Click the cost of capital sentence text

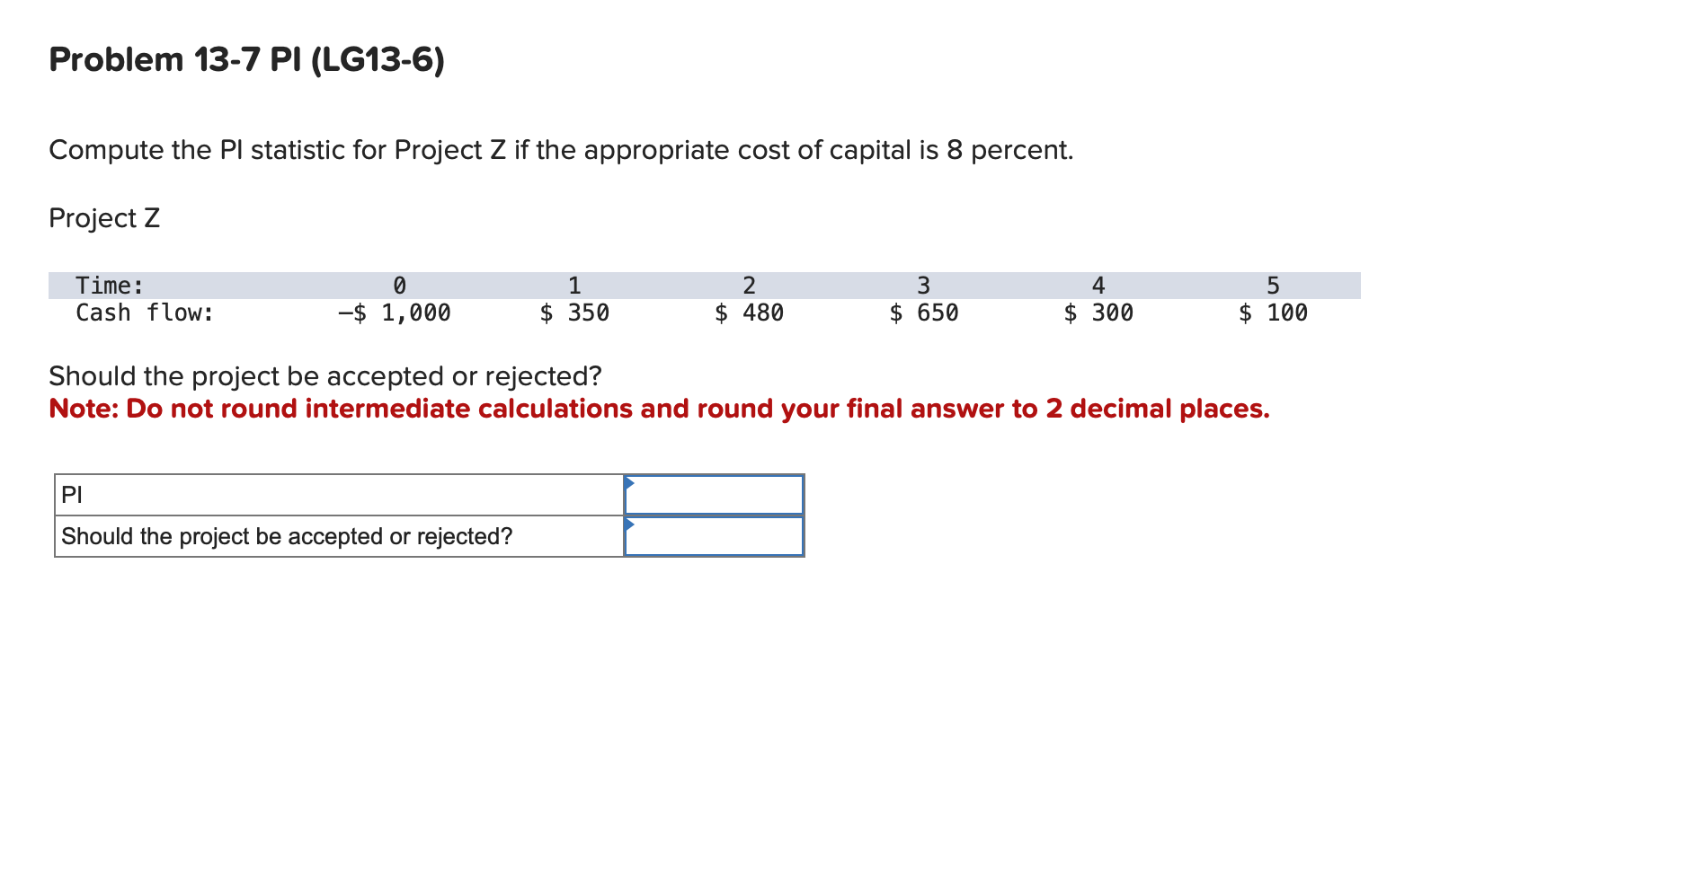(561, 150)
